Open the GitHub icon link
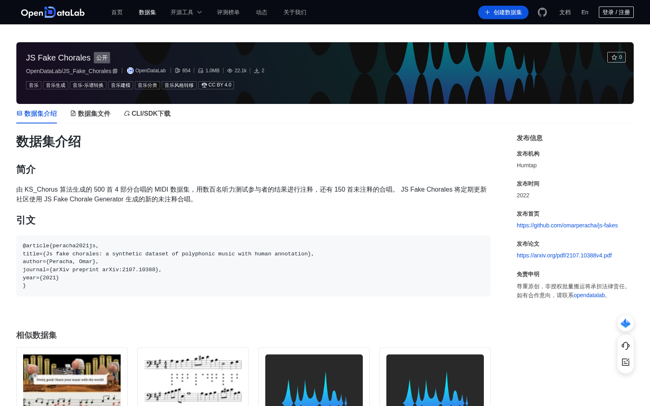The height and width of the screenshot is (406, 650). point(542,12)
